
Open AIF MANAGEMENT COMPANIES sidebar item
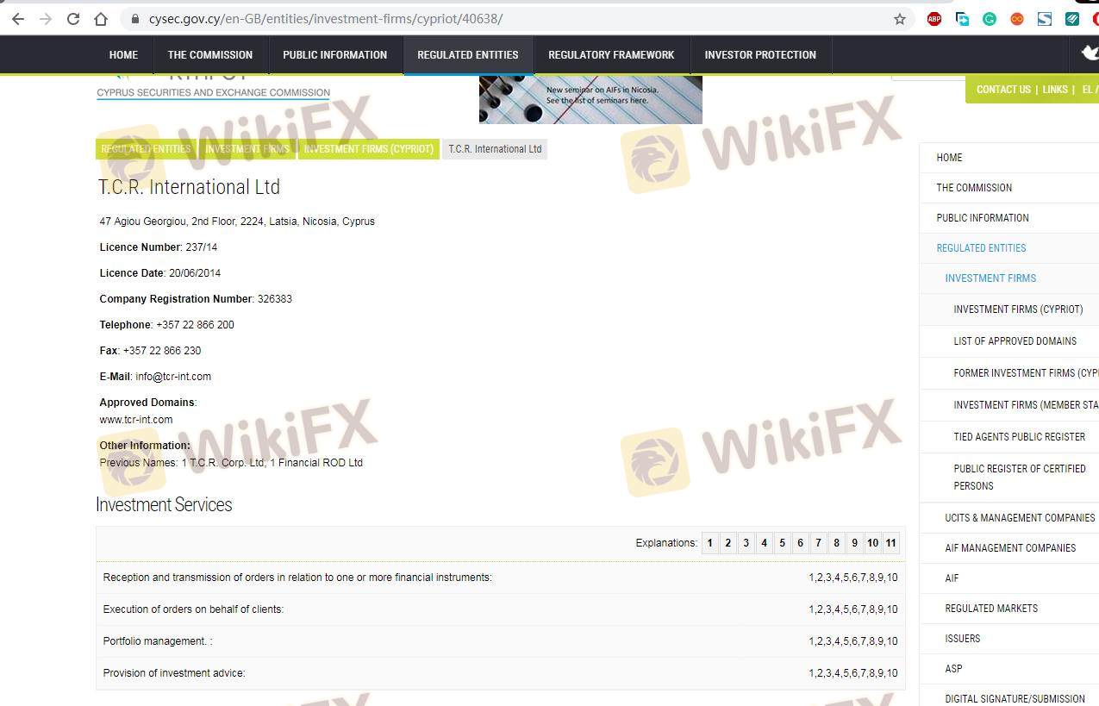(1009, 548)
